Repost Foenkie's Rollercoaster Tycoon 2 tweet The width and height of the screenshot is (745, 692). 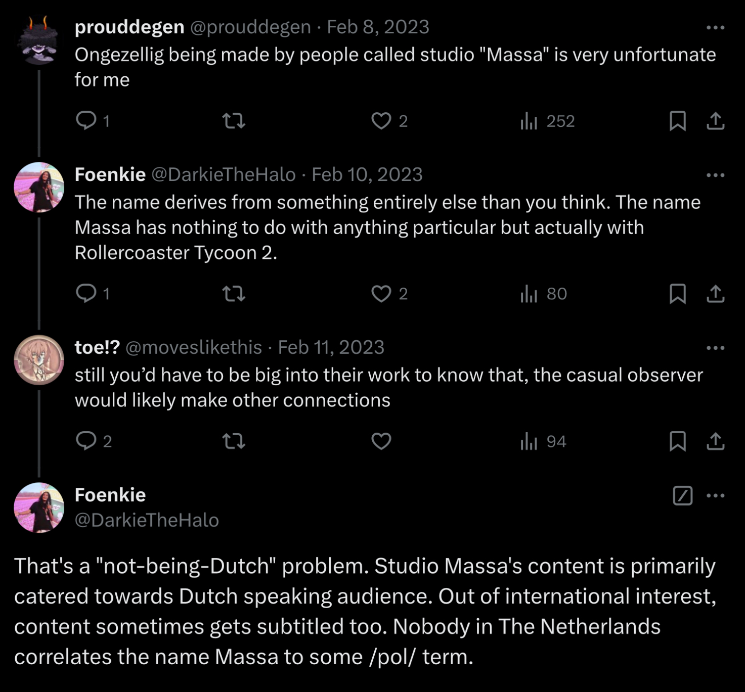[x=234, y=294]
